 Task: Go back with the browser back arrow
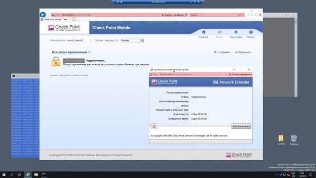point(43,14)
